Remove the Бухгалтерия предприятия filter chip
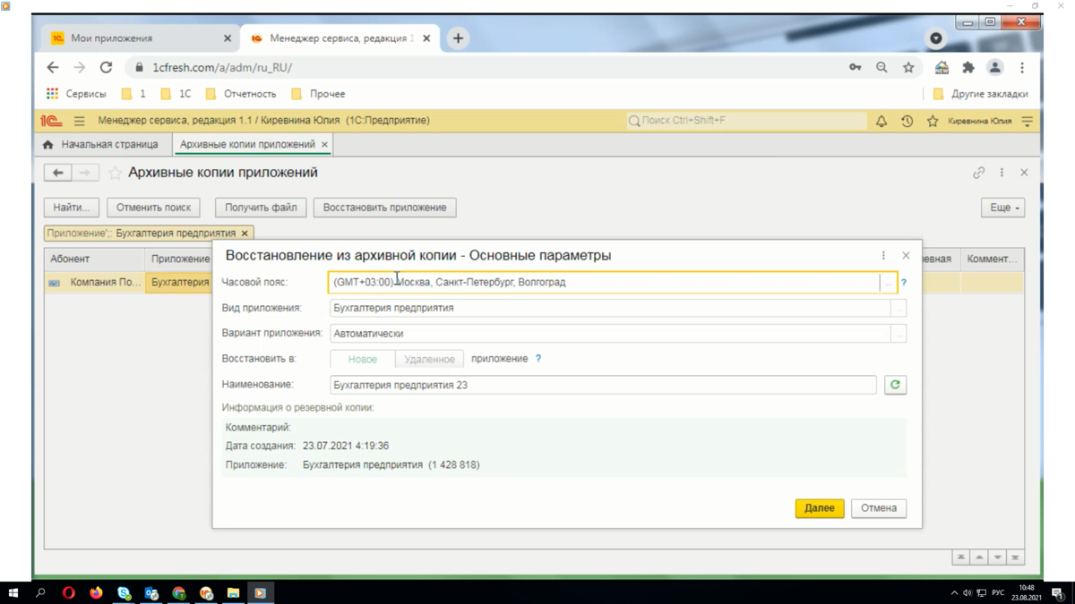This screenshot has height=604, width=1075. [x=245, y=234]
